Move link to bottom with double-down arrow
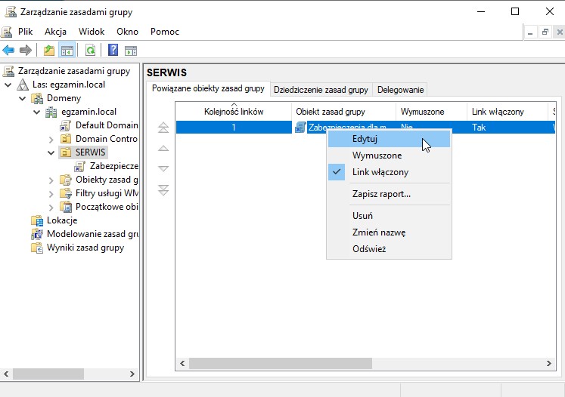 pyautogui.click(x=163, y=190)
